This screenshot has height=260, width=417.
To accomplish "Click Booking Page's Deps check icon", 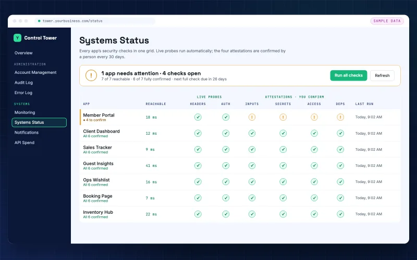I will coord(340,198).
